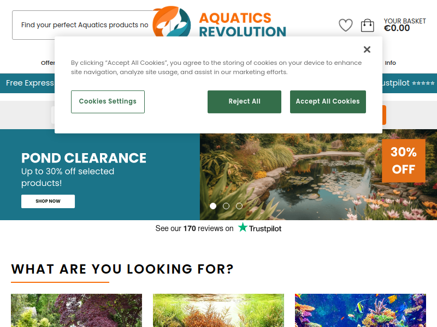Select the first carousel slide dot
This screenshot has width=437, height=327.
(213, 206)
